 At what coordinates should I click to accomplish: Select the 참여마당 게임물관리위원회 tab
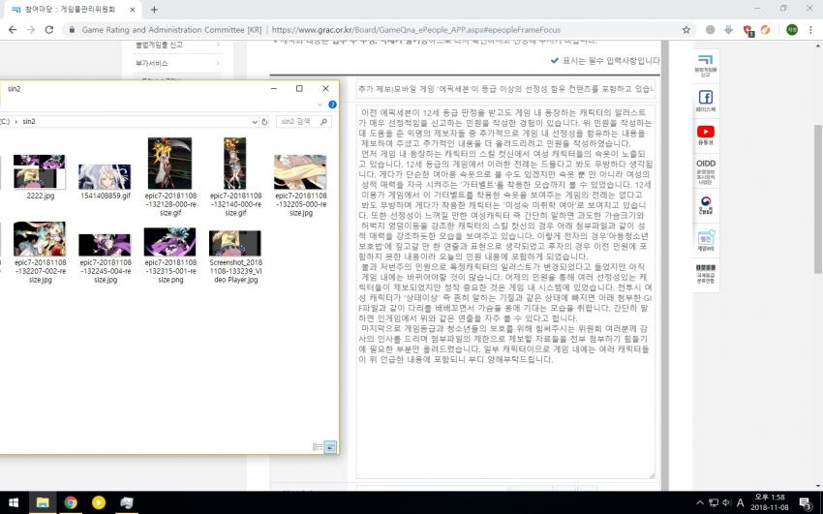[x=73, y=10]
